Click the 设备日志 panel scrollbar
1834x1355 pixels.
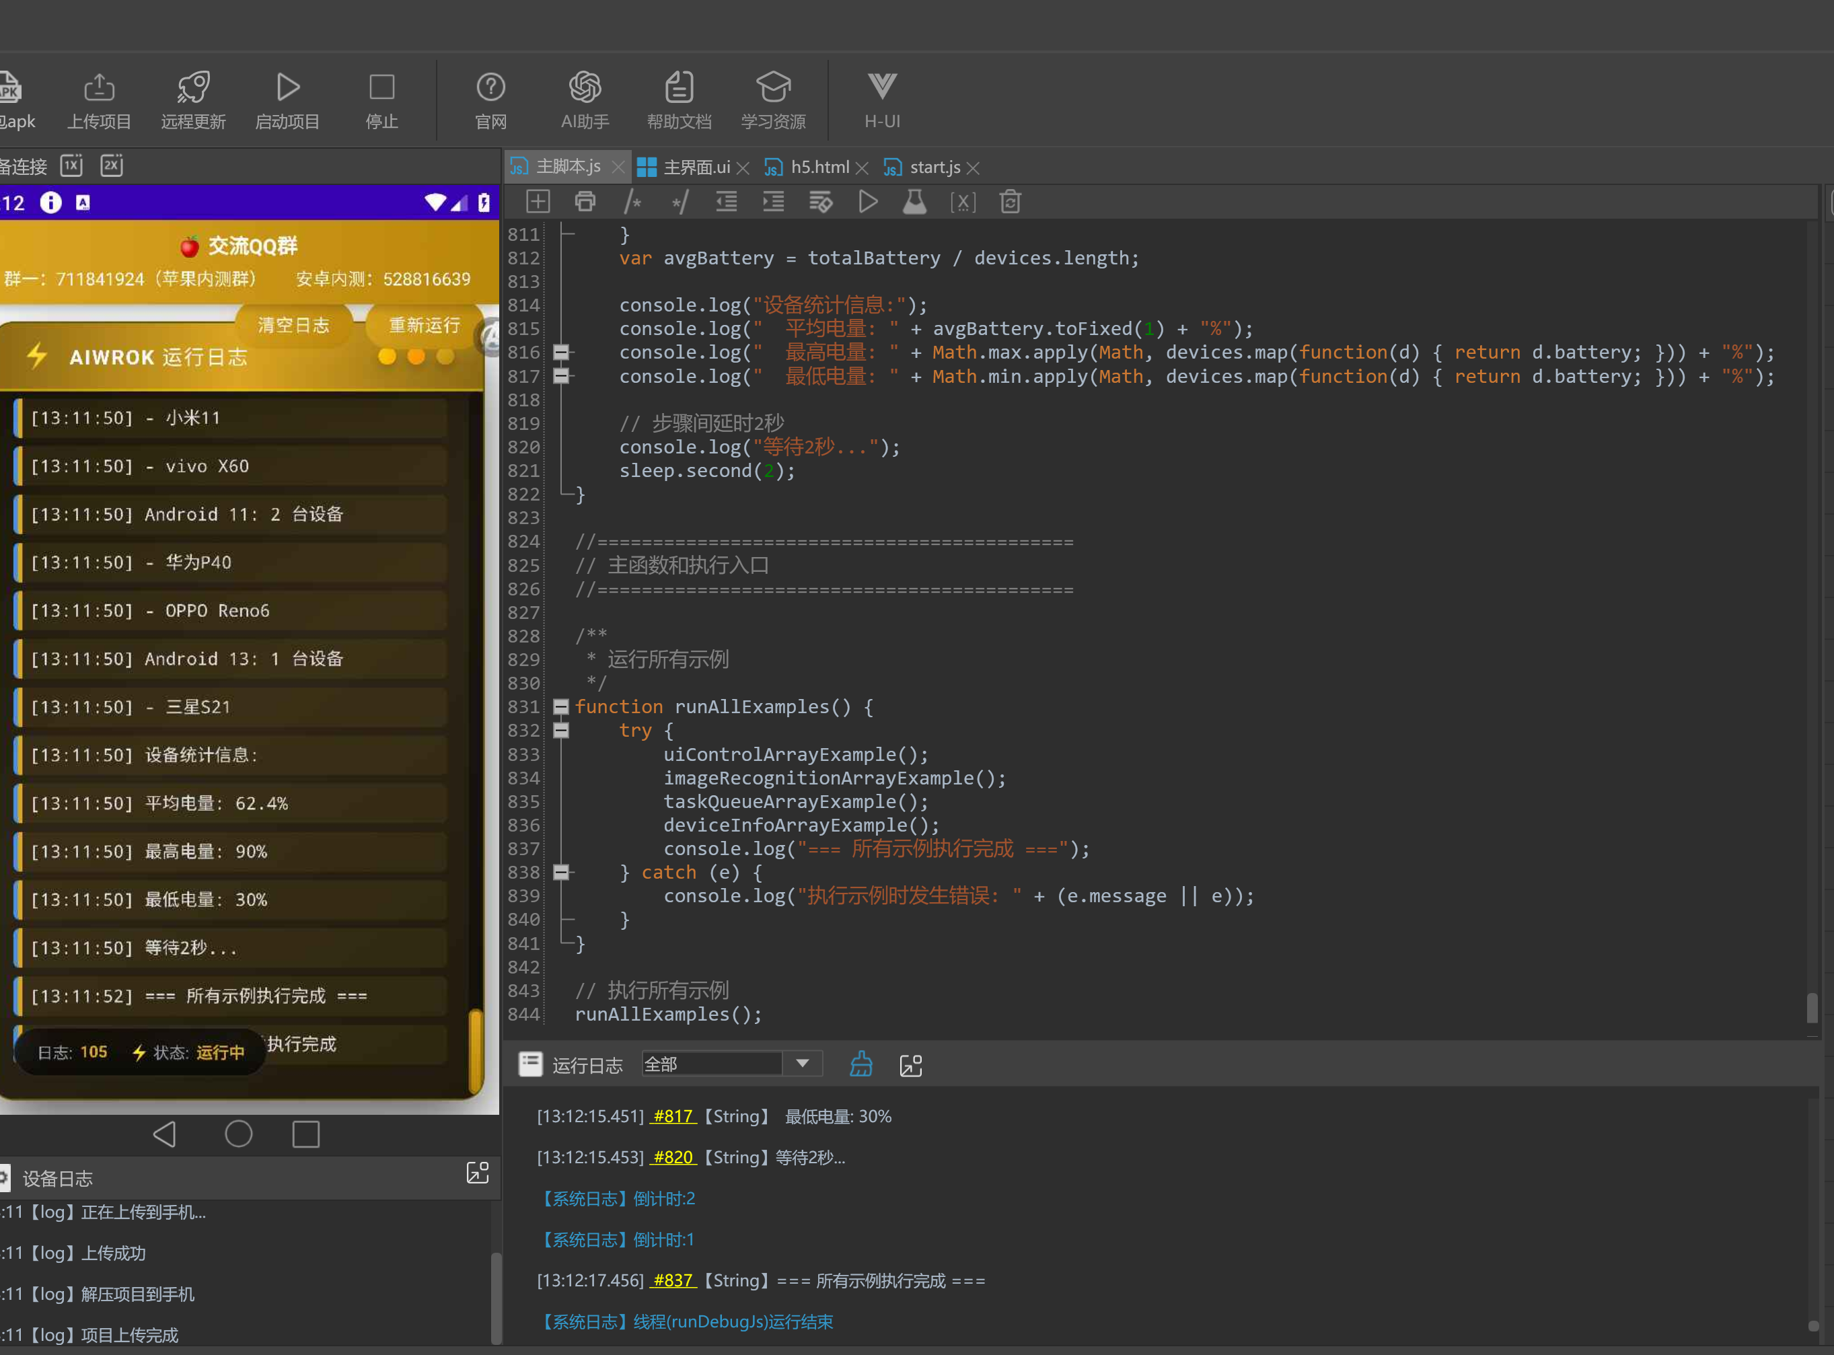pos(495,1298)
